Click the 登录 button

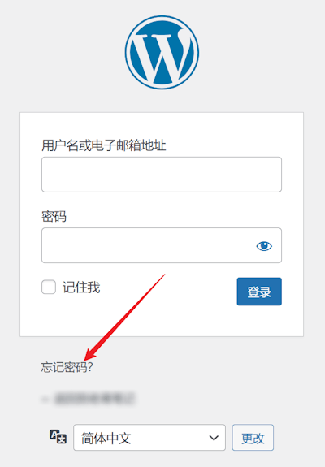click(x=259, y=292)
